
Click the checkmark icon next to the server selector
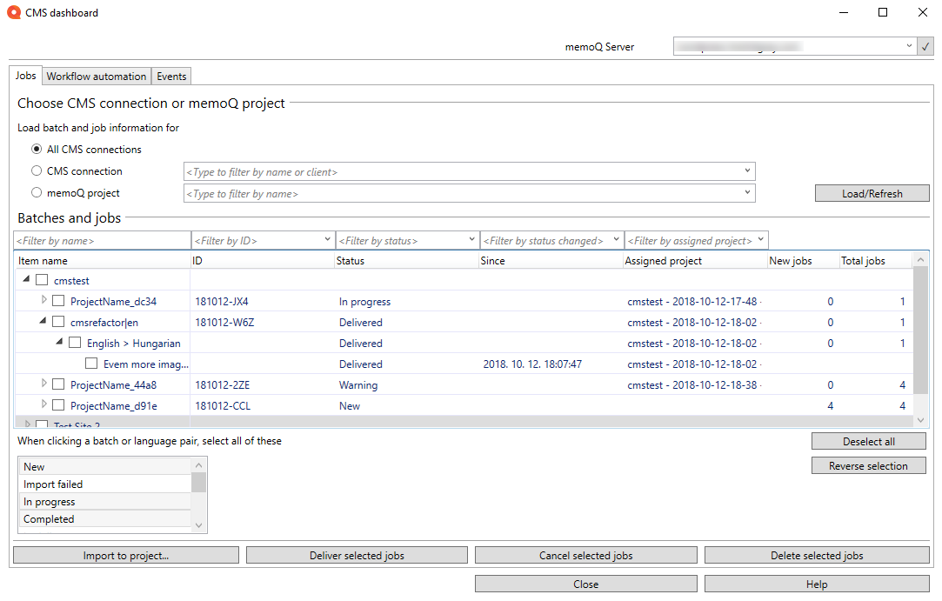[925, 45]
